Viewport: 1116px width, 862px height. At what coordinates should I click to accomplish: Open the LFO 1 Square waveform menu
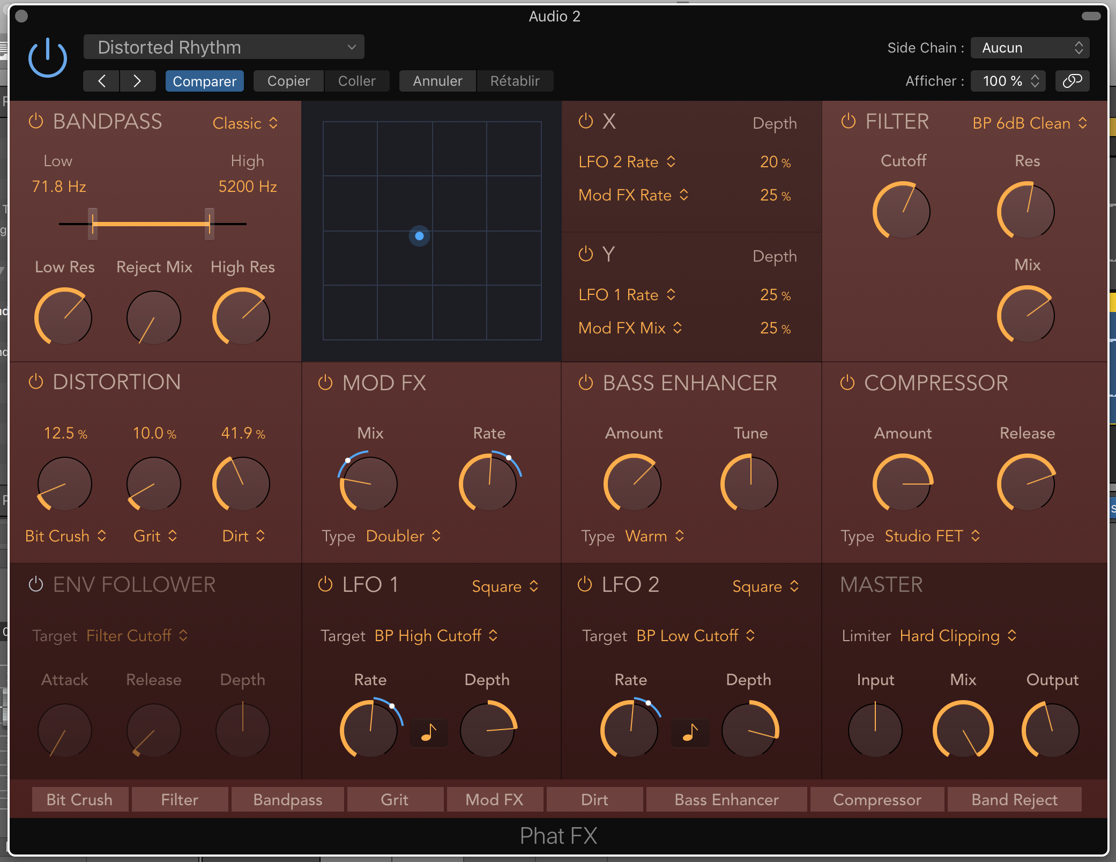pyautogui.click(x=505, y=586)
